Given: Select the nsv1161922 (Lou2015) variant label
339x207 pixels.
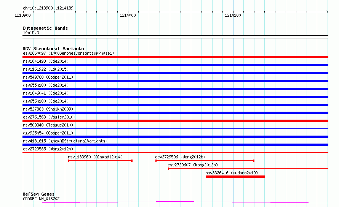Looking at the screenshot, I should click(x=46, y=69).
